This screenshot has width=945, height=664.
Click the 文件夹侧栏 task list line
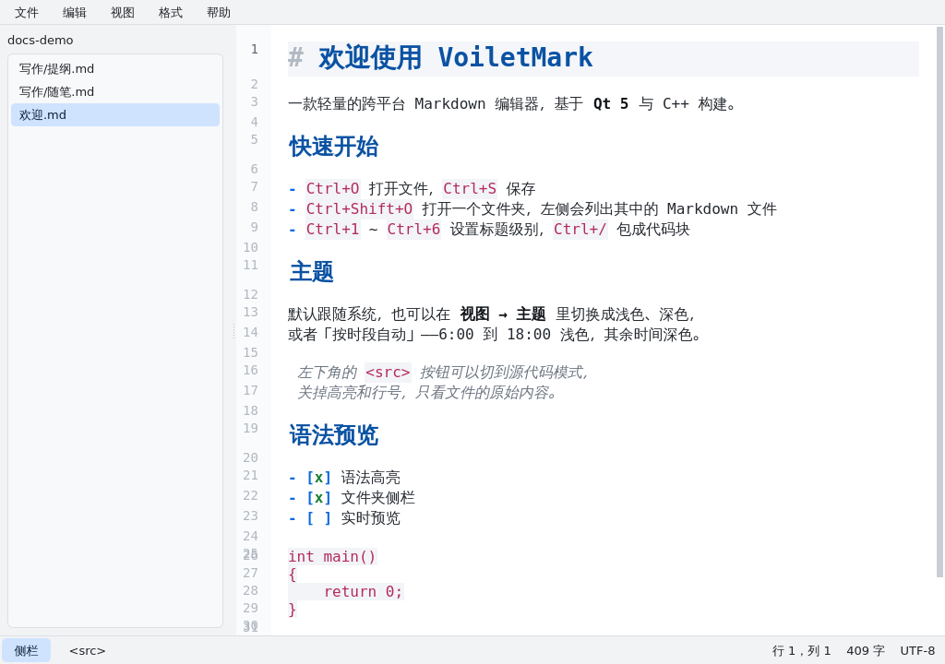point(352,498)
